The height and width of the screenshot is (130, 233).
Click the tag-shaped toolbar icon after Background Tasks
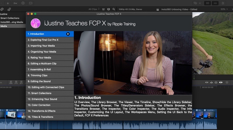click(x=31, y=3)
